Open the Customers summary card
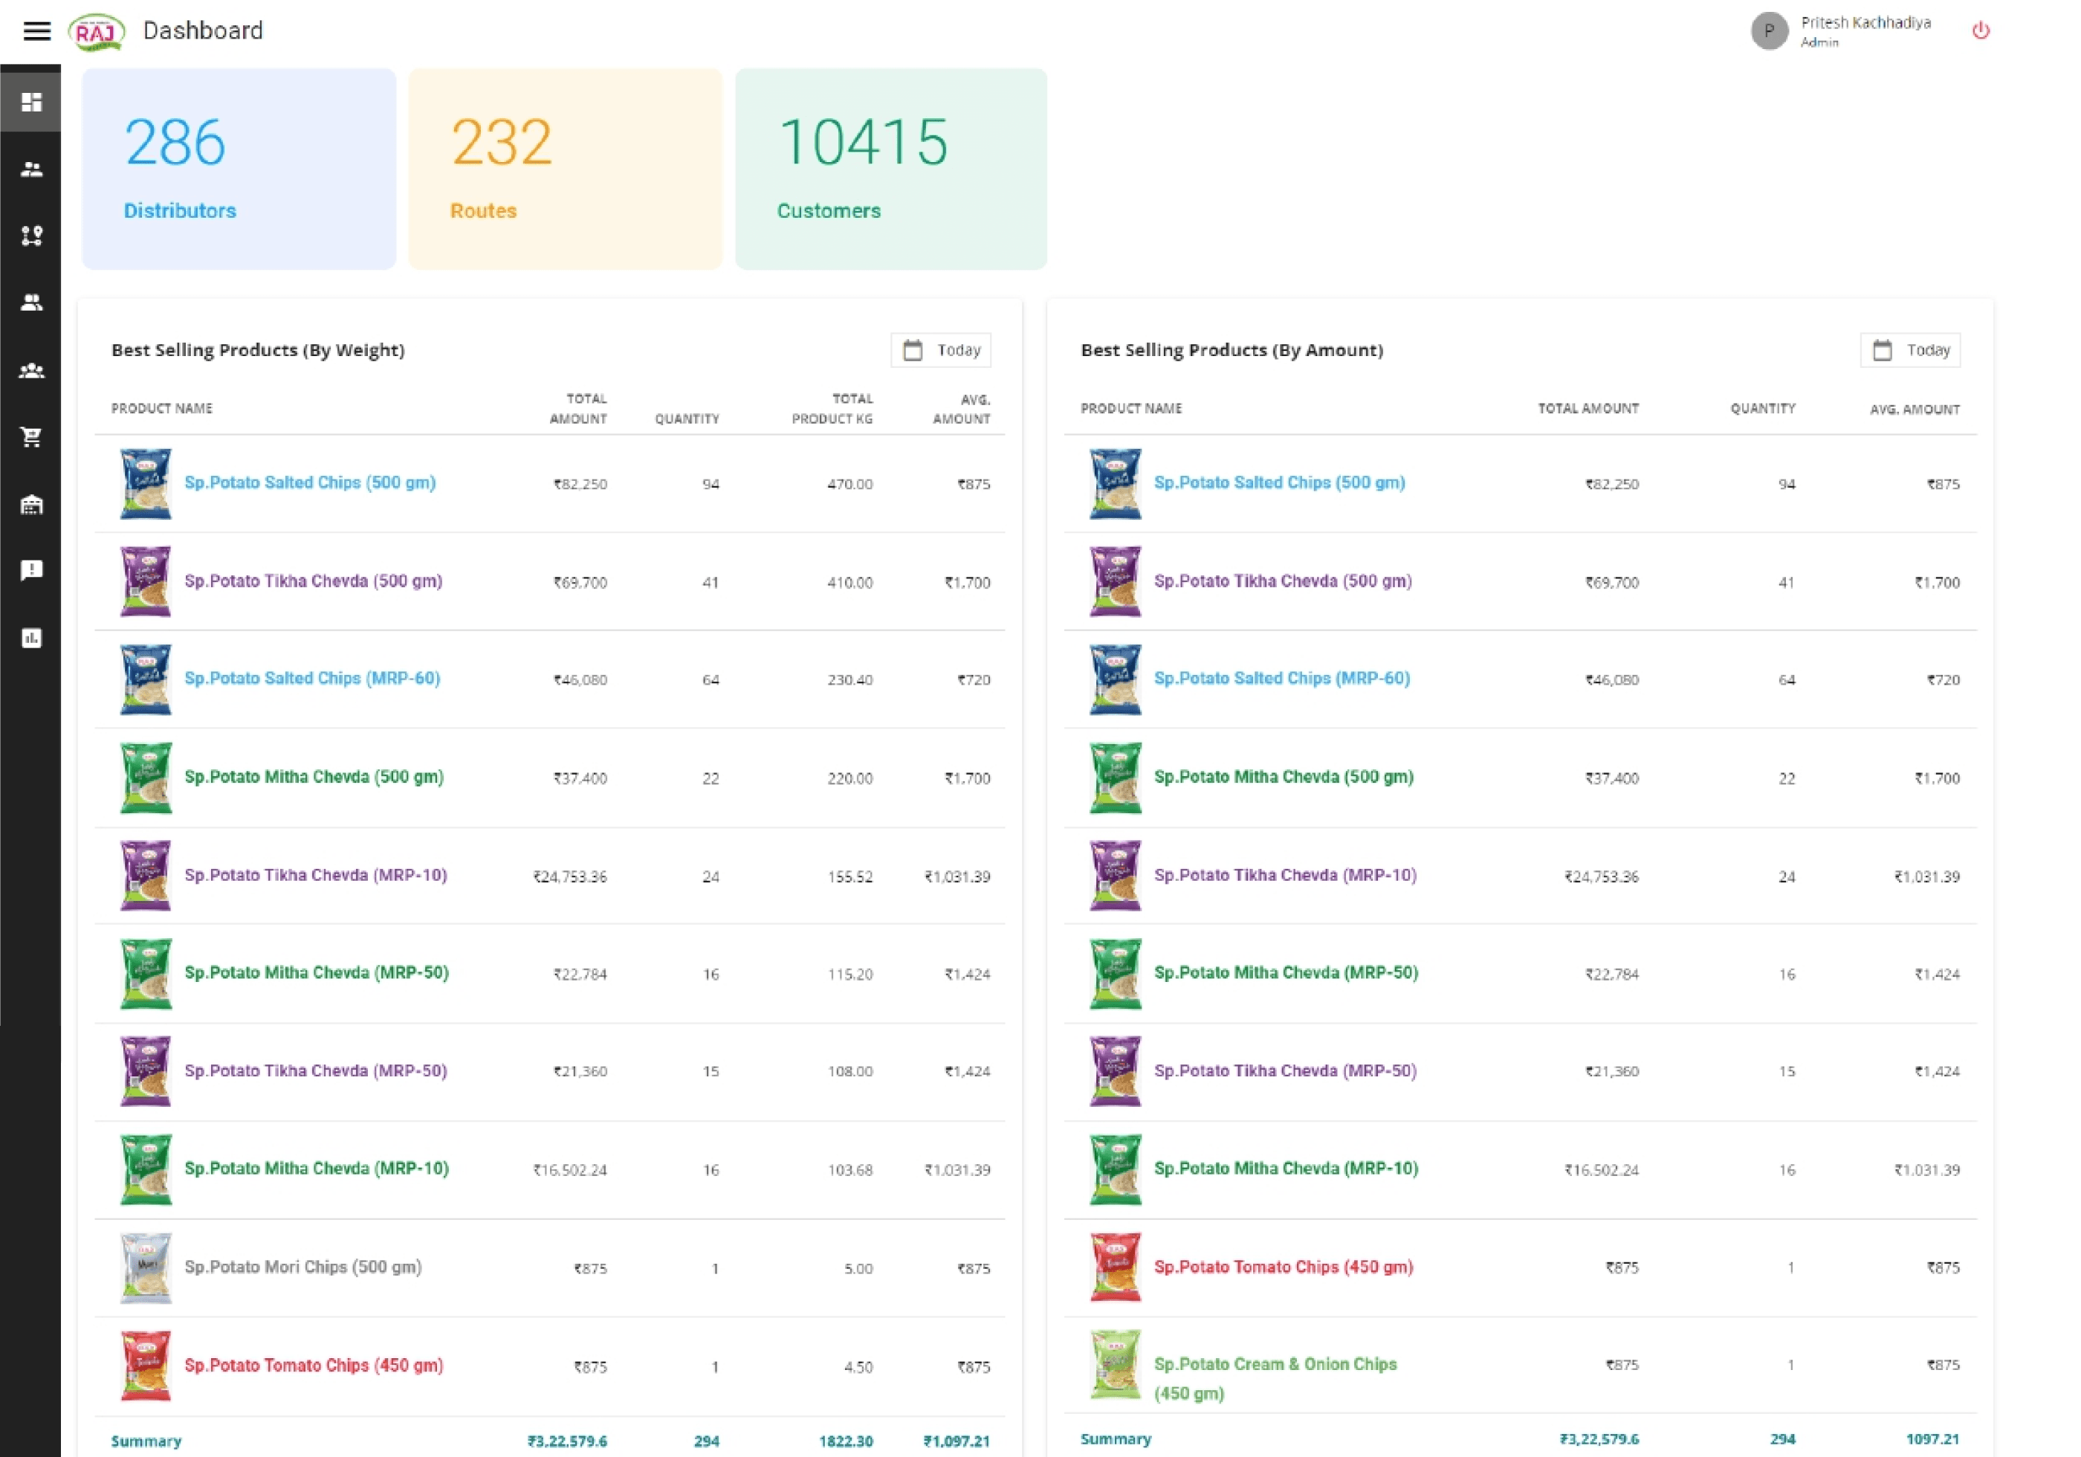The width and height of the screenshot is (2081, 1457). point(891,169)
